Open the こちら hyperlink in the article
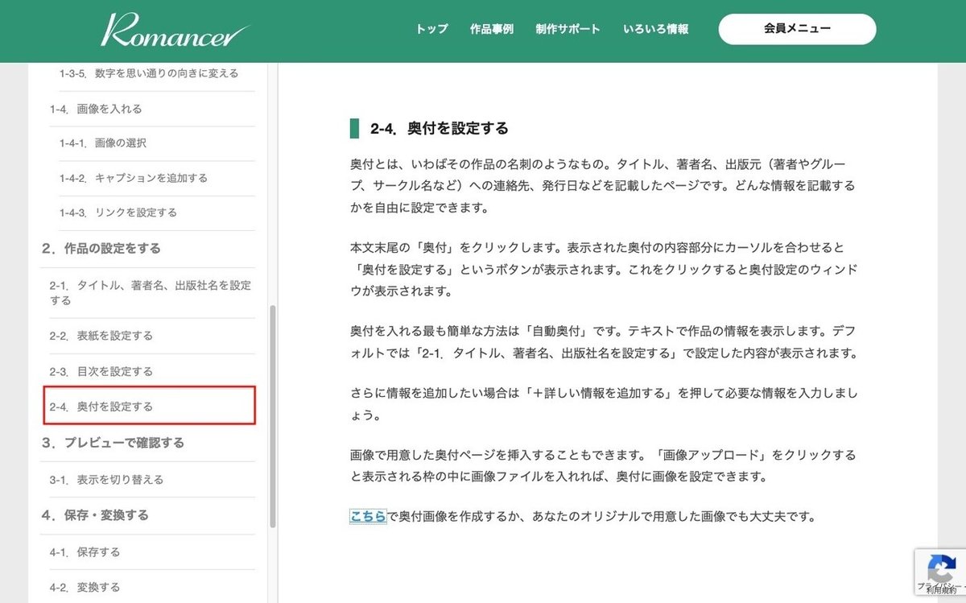The height and width of the screenshot is (603, 966). pyautogui.click(x=369, y=518)
